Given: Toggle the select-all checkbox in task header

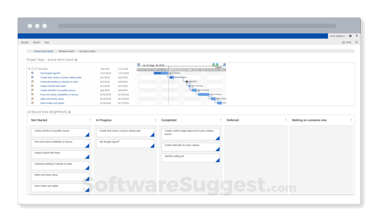Looking at the screenshot, I should pos(33,69).
